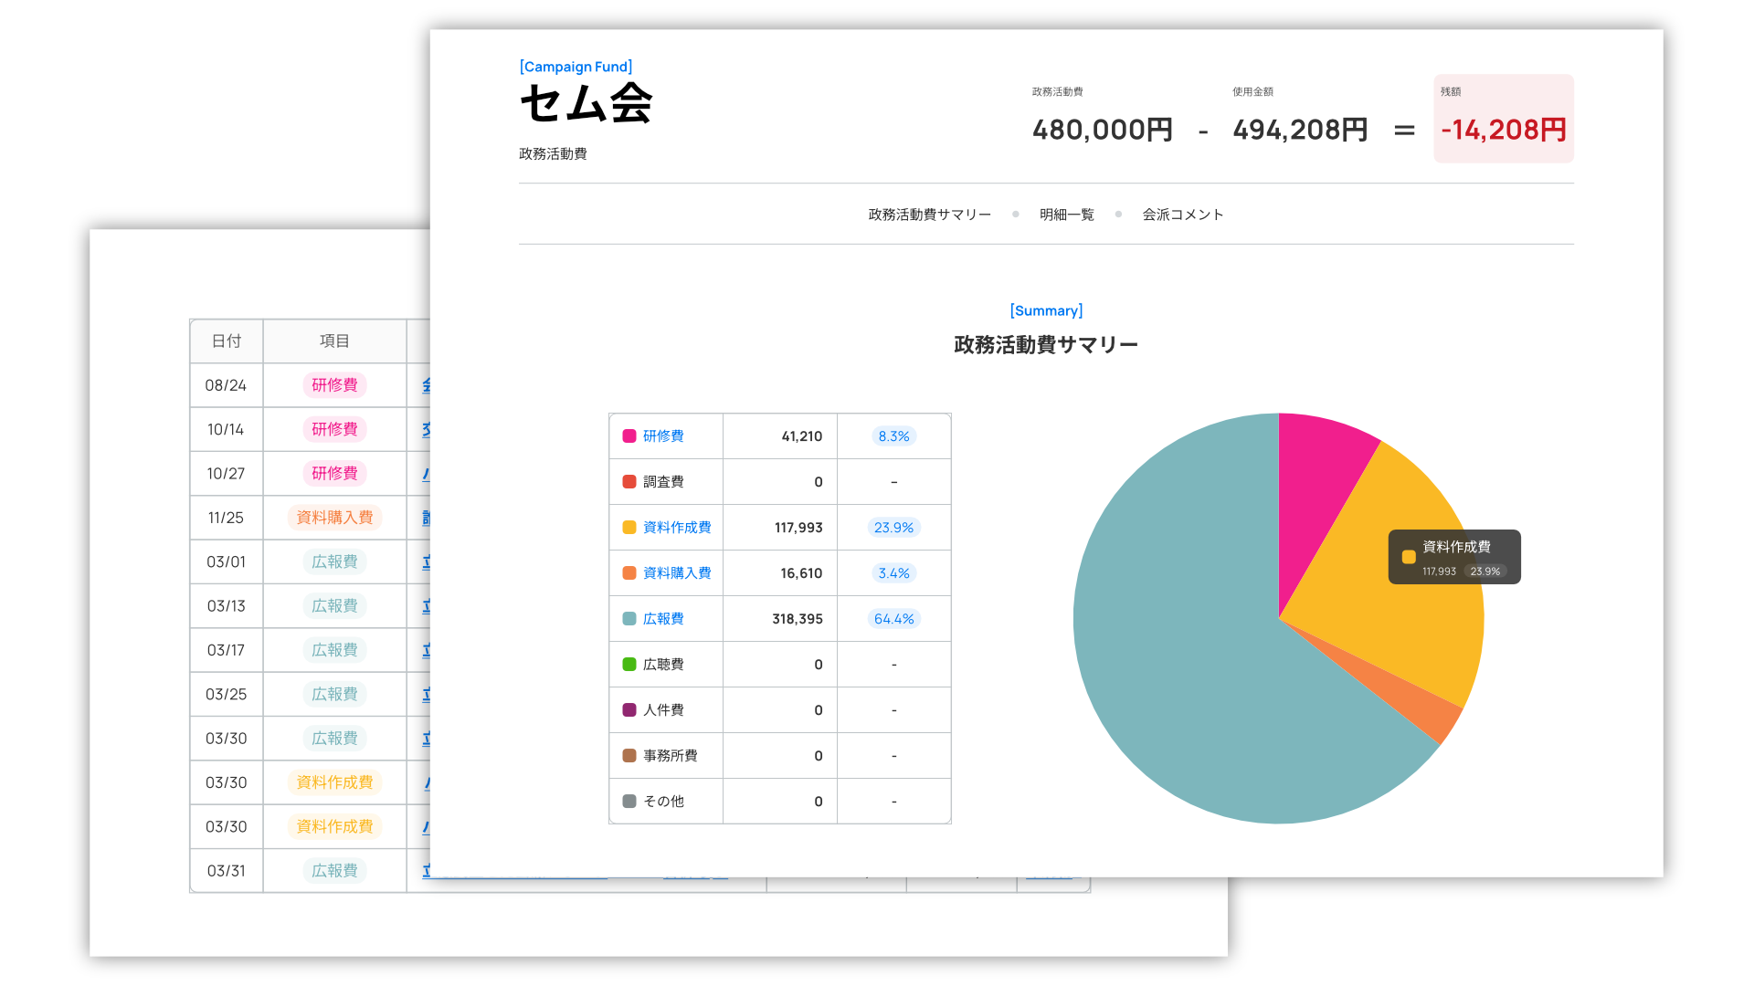The image size is (1754, 986).
Task: Click the 23.9% percentage badge
Action: 893,528
